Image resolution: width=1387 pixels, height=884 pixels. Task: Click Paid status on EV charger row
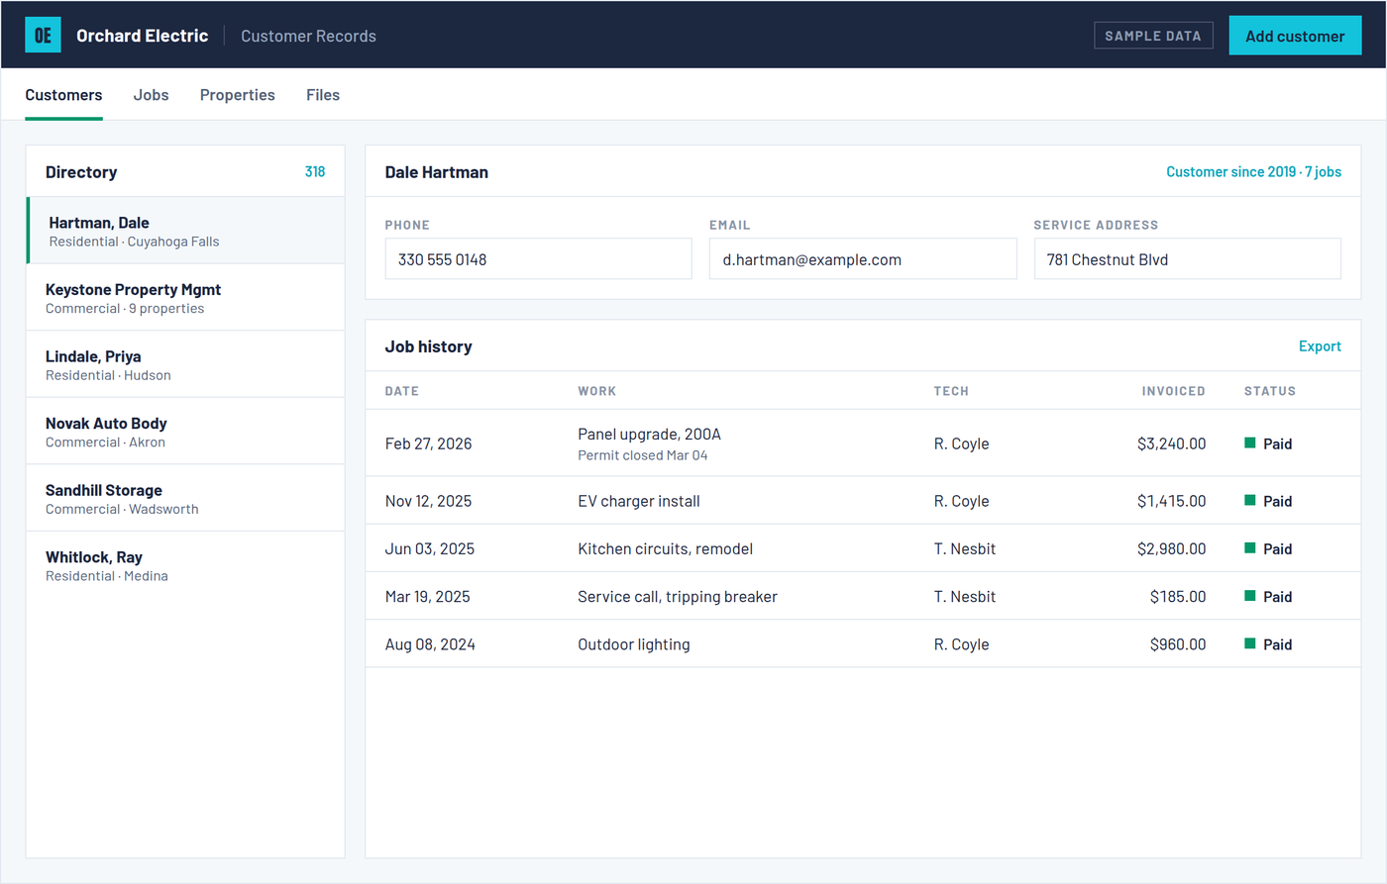point(1268,501)
